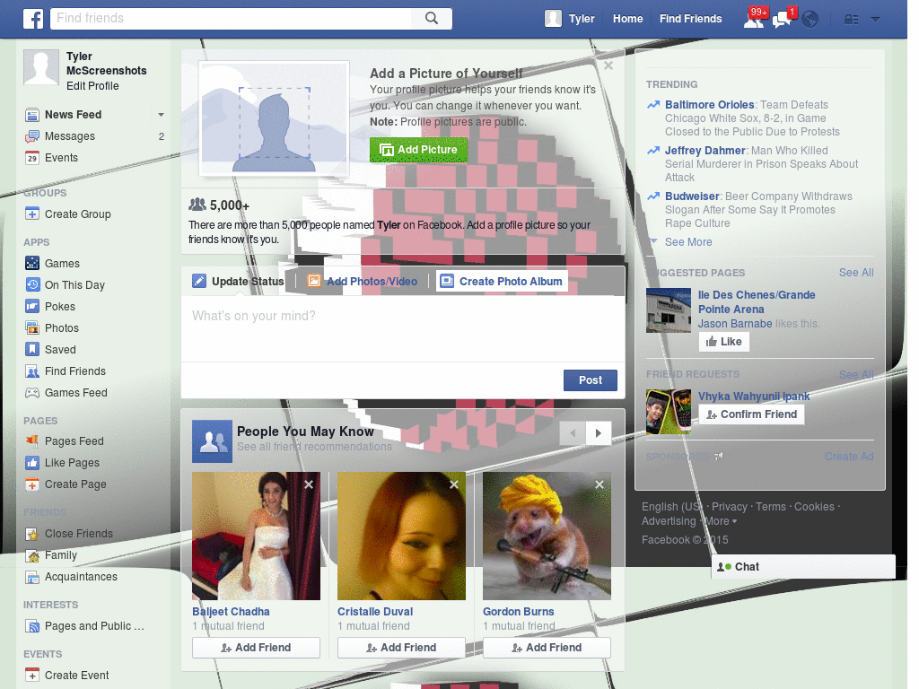919x689 pixels.
Task: Open Games Feed controller icon
Action: 32,393
